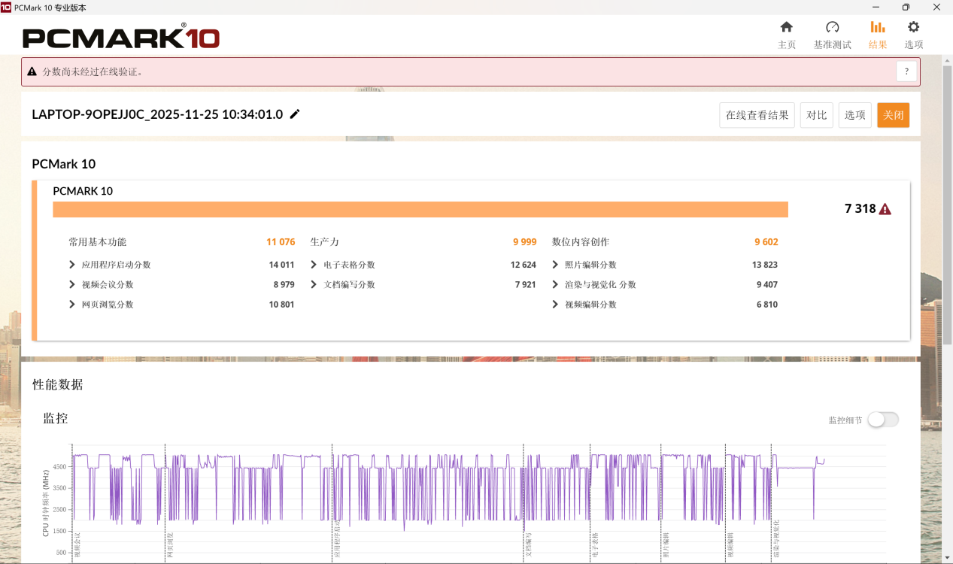Expand the App start-up score row
953x564 pixels.
click(72, 265)
